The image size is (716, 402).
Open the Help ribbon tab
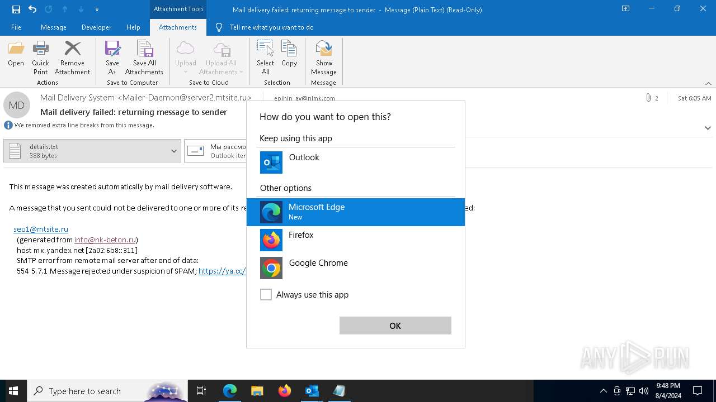pyautogui.click(x=133, y=27)
